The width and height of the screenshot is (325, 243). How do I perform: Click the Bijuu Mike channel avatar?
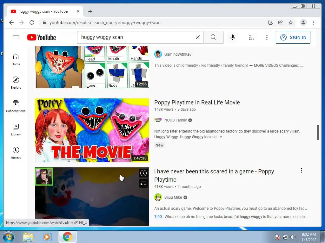[158, 197]
